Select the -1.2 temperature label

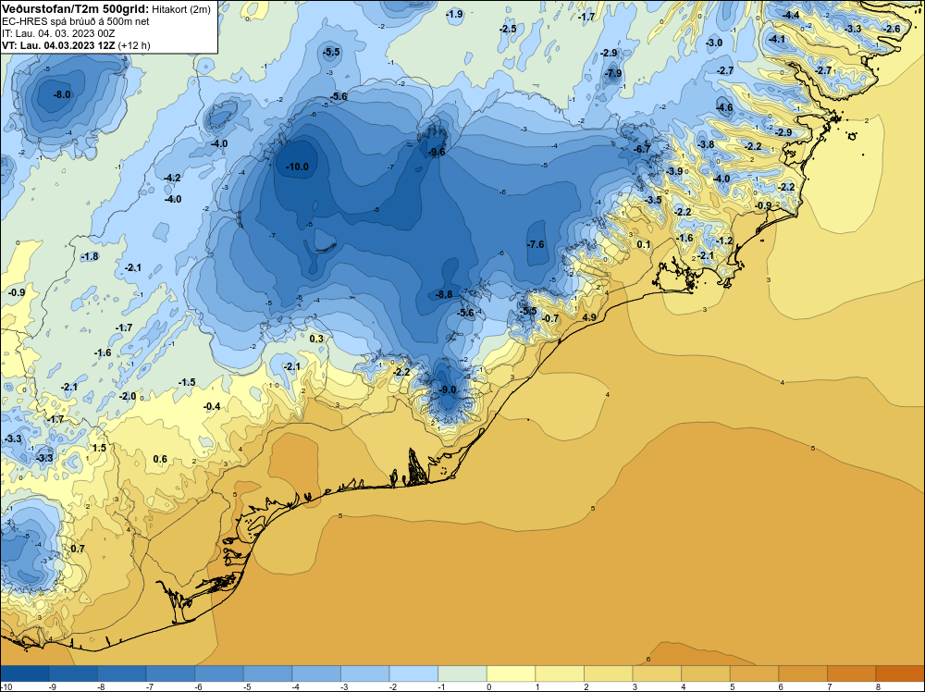(724, 241)
